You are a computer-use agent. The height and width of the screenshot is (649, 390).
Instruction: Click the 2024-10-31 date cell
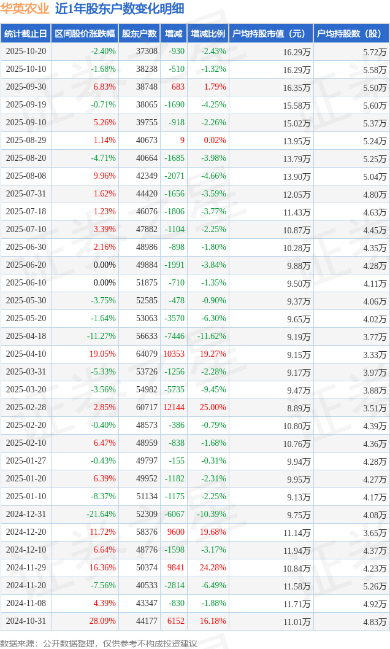tap(26, 621)
